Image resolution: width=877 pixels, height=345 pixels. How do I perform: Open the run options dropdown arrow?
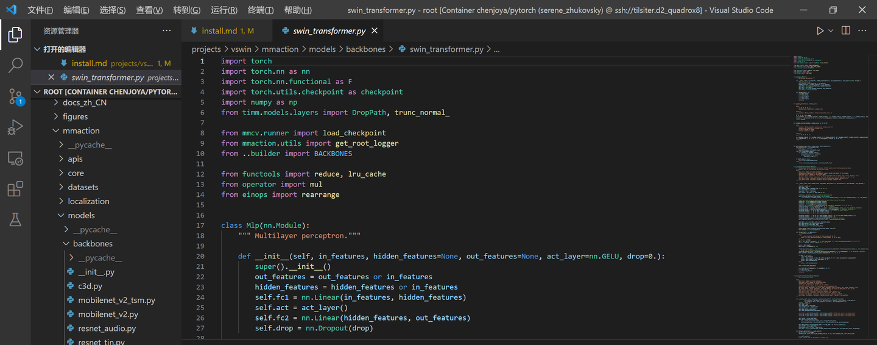tap(831, 30)
